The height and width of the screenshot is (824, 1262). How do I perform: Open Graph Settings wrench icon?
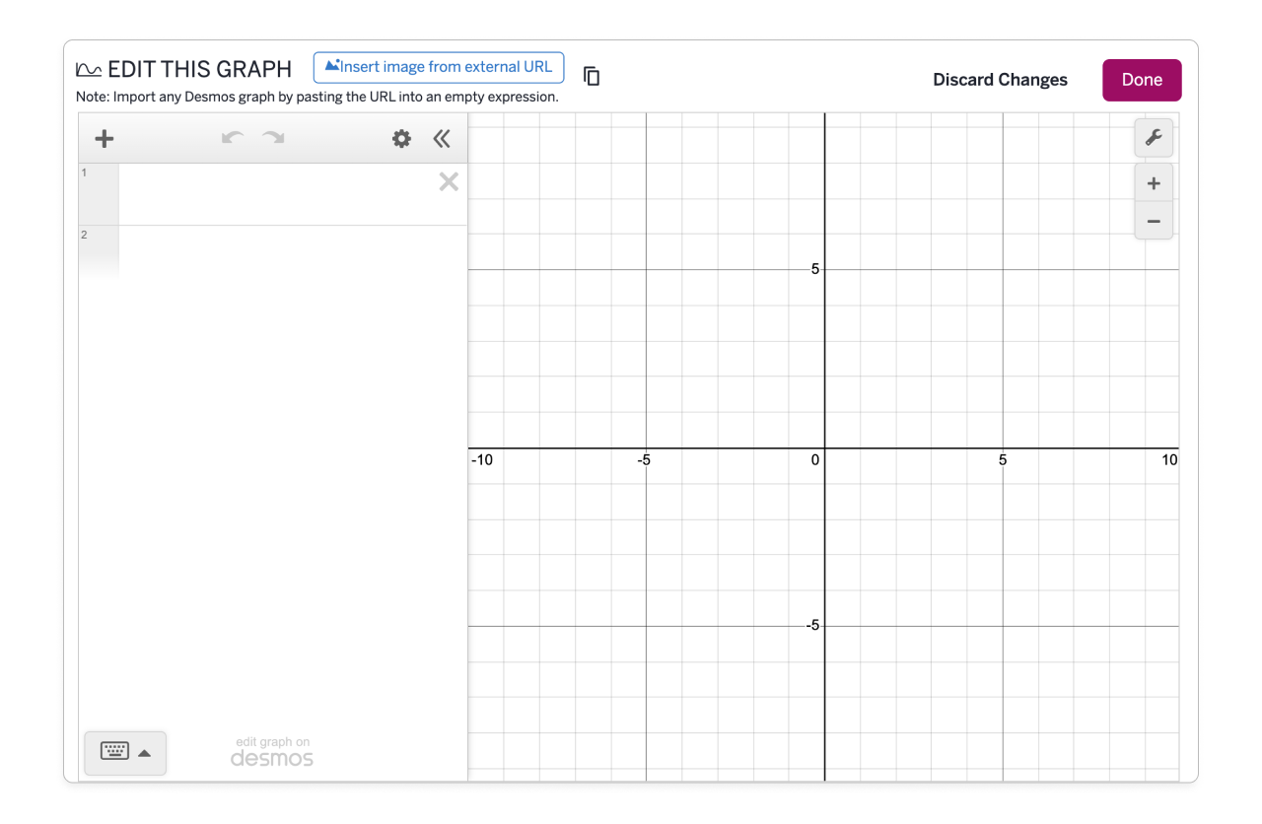1154,139
